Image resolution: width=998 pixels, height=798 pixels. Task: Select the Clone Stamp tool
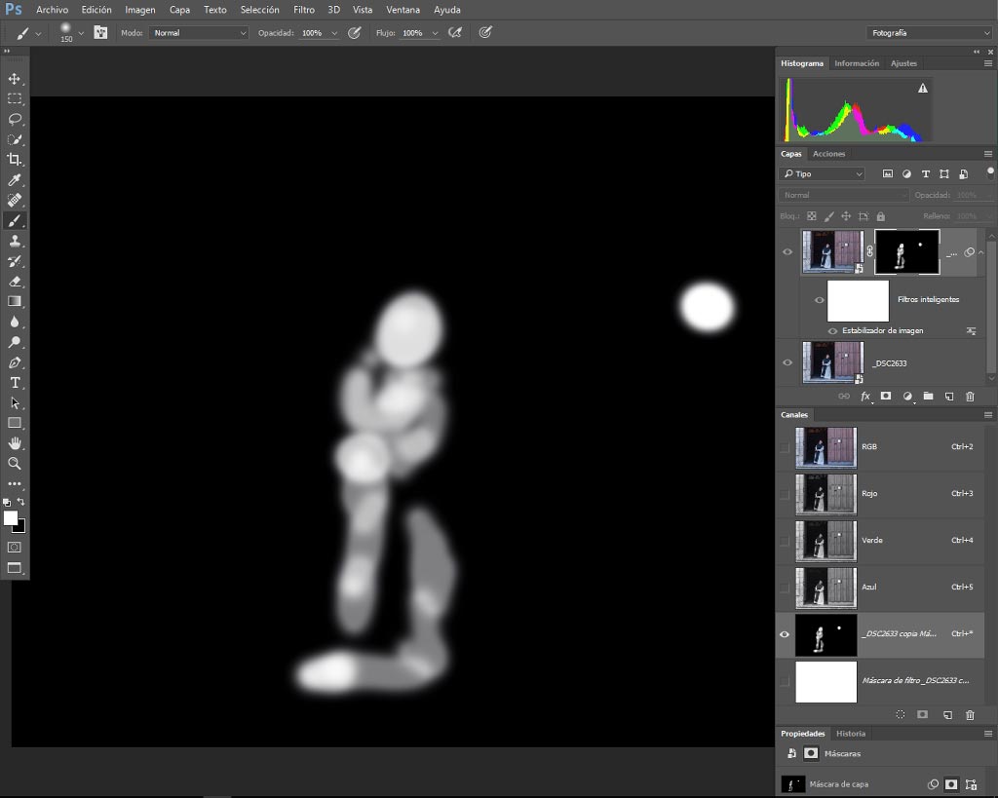click(x=14, y=241)
